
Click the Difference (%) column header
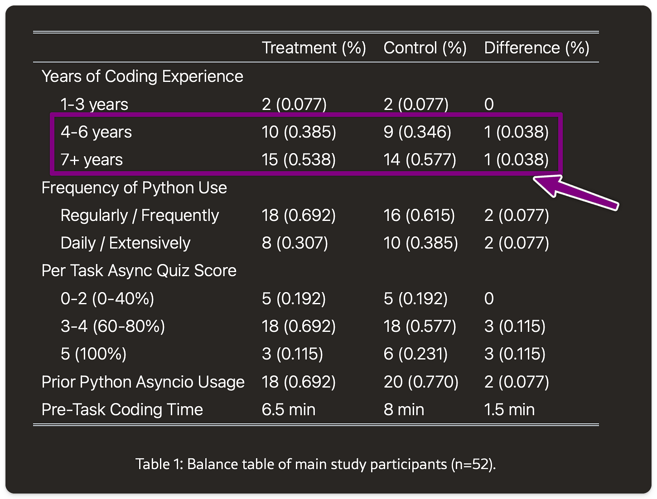536,48
